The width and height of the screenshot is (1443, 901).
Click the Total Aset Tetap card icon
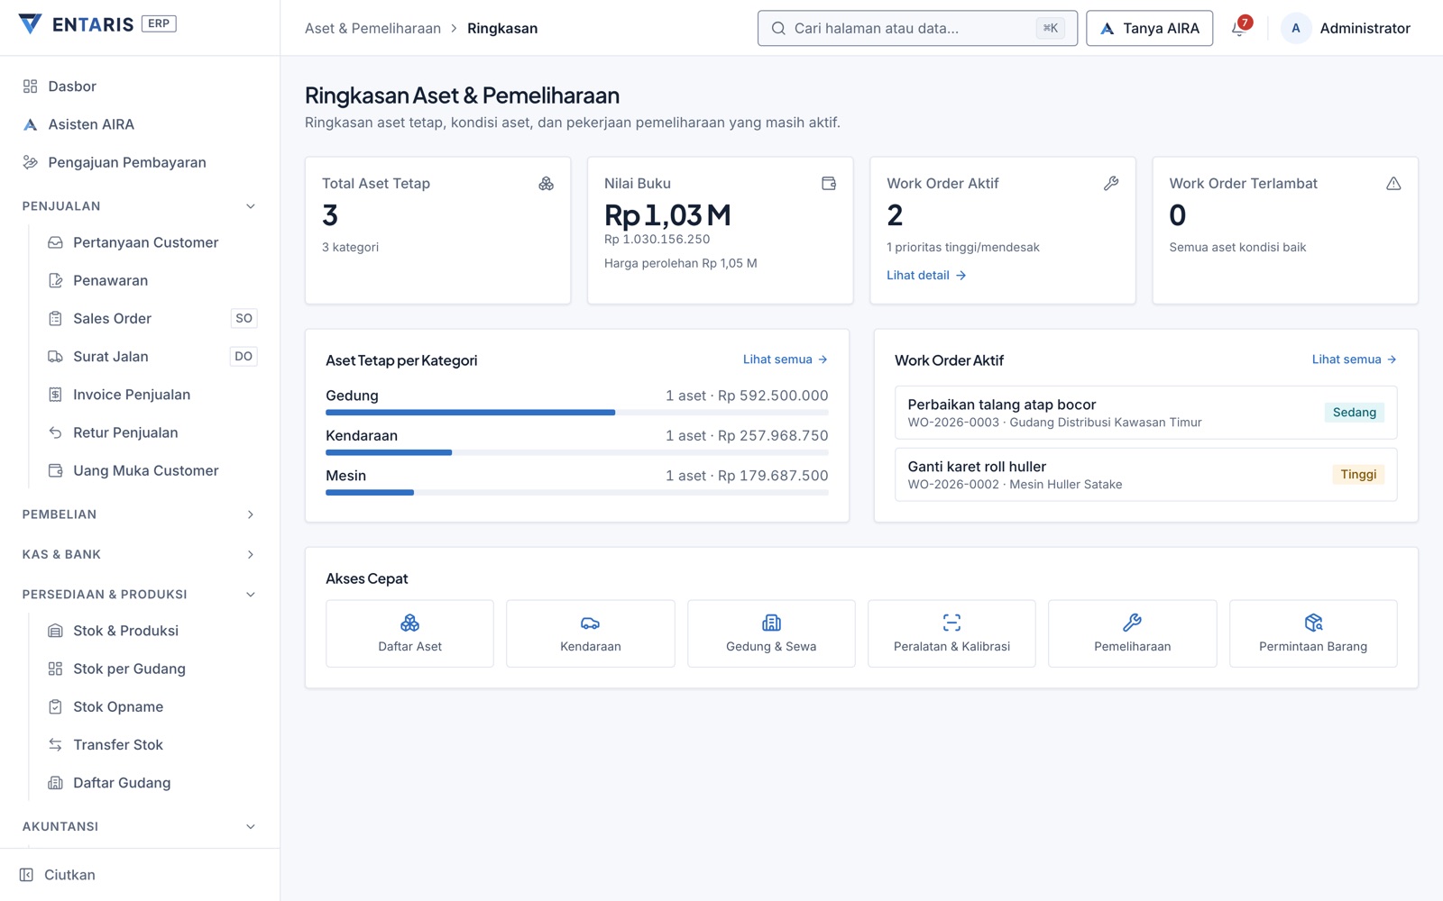coord(547,184)
